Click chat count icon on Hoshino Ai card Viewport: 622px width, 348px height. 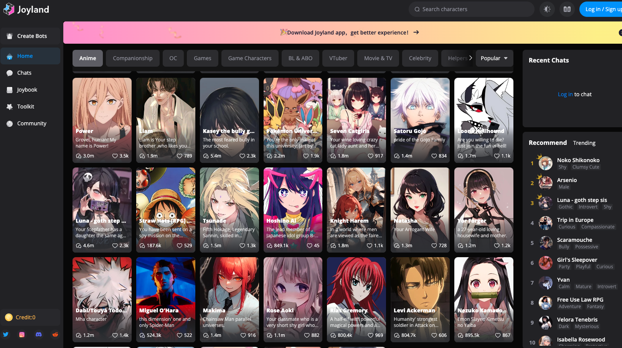(x=269, y=246)
